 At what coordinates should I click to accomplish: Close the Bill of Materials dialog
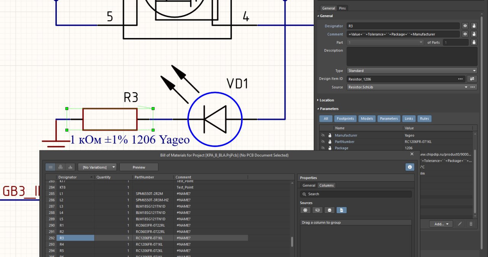pos(412,154)
